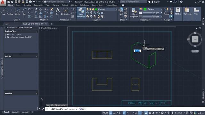Select the Circle tool
Viewport: 205px width, 115px height.
pyautogui.click(x=17, y=11)
